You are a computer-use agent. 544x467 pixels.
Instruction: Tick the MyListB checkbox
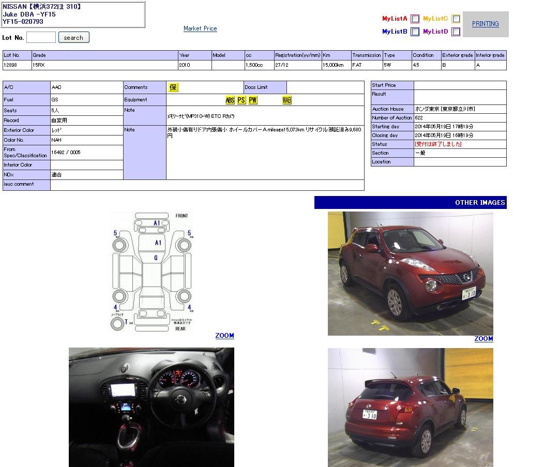pos(415,32)
